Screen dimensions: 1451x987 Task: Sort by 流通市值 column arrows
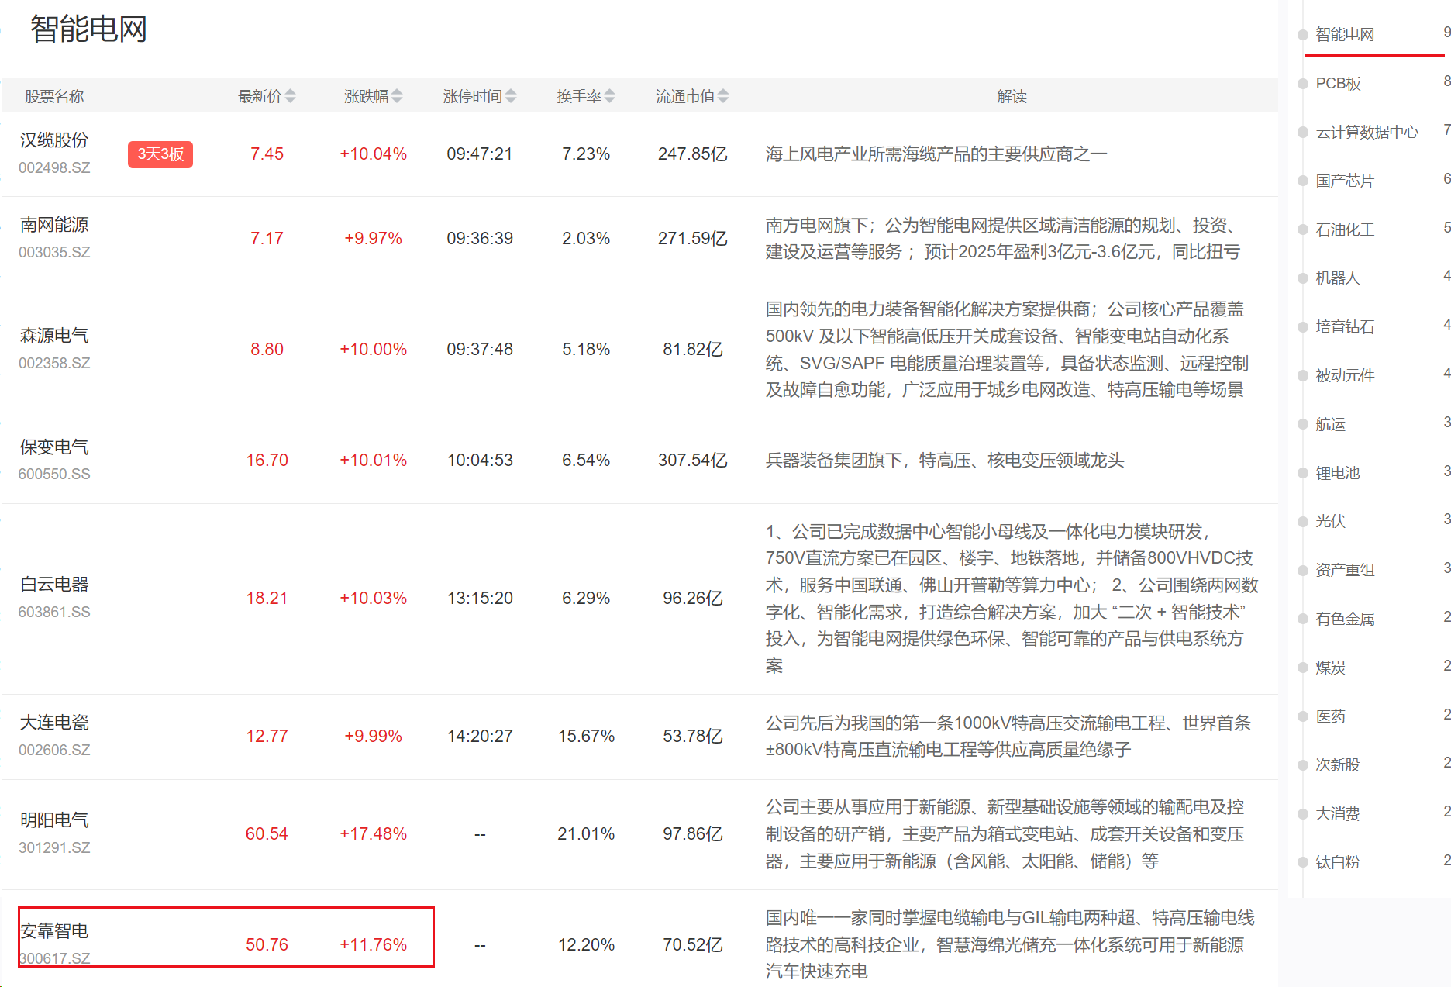(723, 96)
